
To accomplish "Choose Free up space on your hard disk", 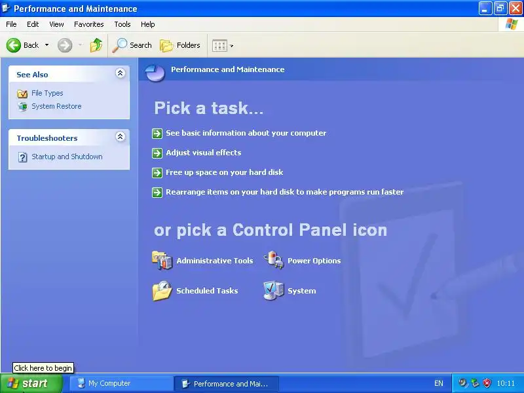I will [x=224, y=172].
